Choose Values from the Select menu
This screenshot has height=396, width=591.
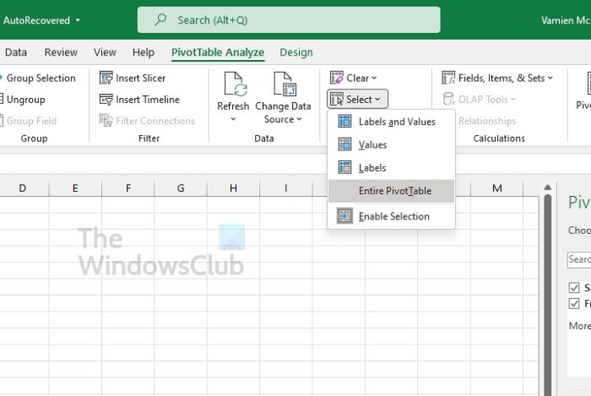click(391, 144)
